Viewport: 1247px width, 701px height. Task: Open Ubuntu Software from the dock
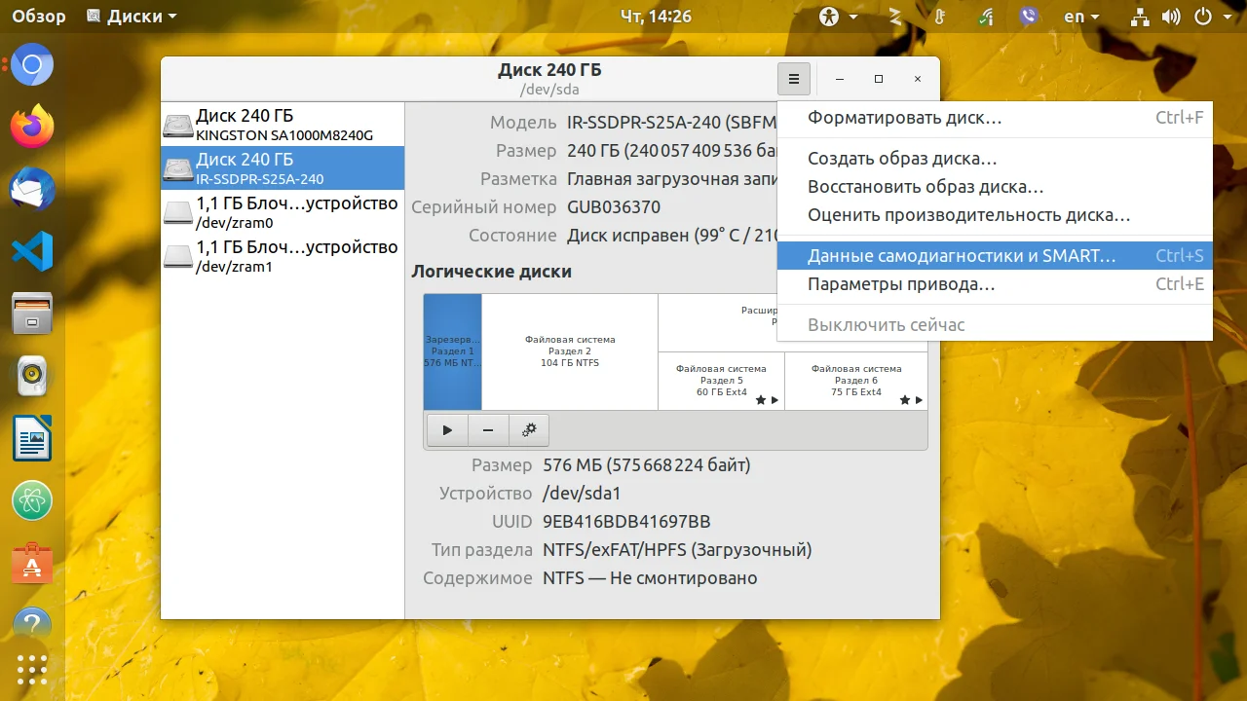click(32, 564)
